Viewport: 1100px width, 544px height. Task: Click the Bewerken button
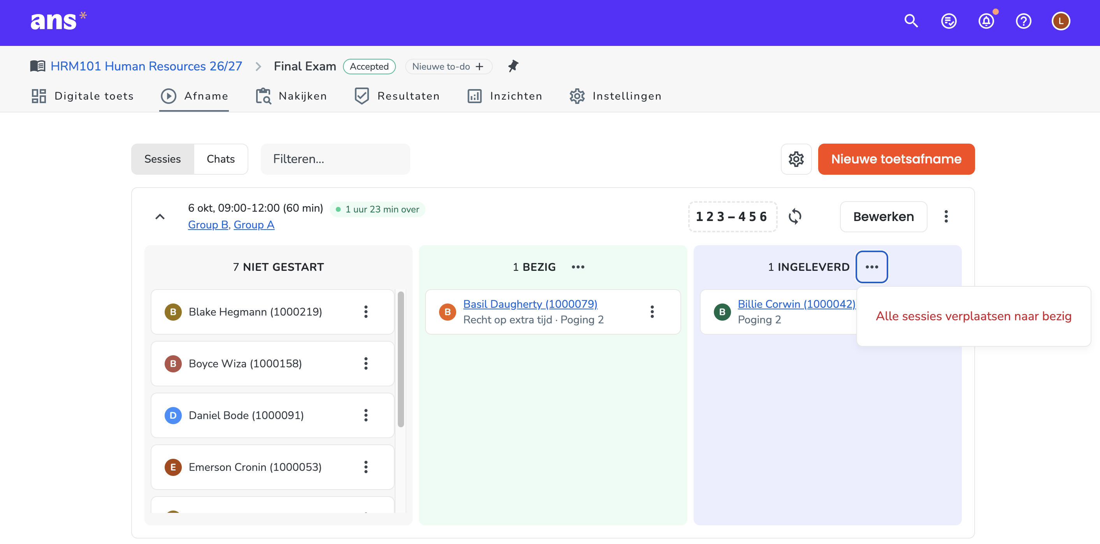[884, 216]
